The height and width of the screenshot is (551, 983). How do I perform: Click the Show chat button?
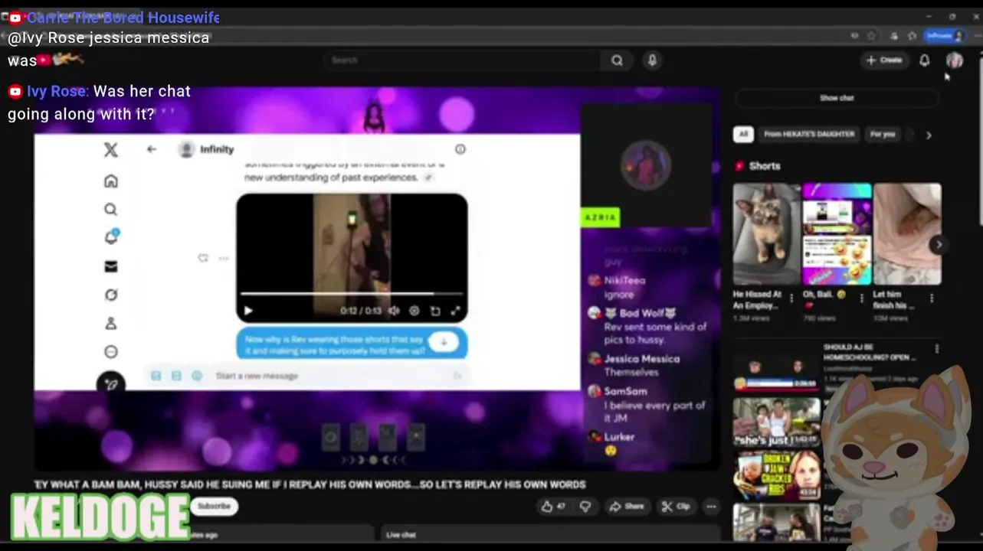tap(837, 98)
